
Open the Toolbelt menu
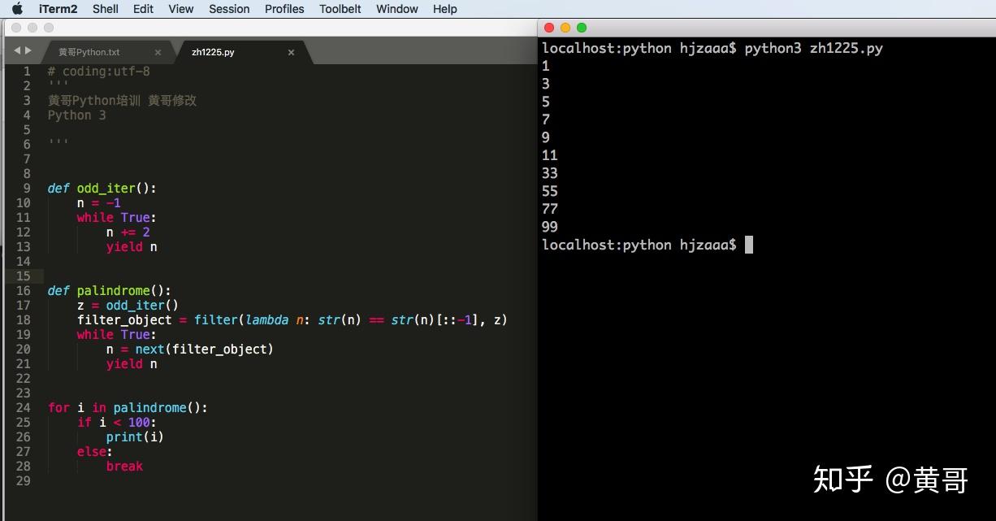click(x=340, y=9)
